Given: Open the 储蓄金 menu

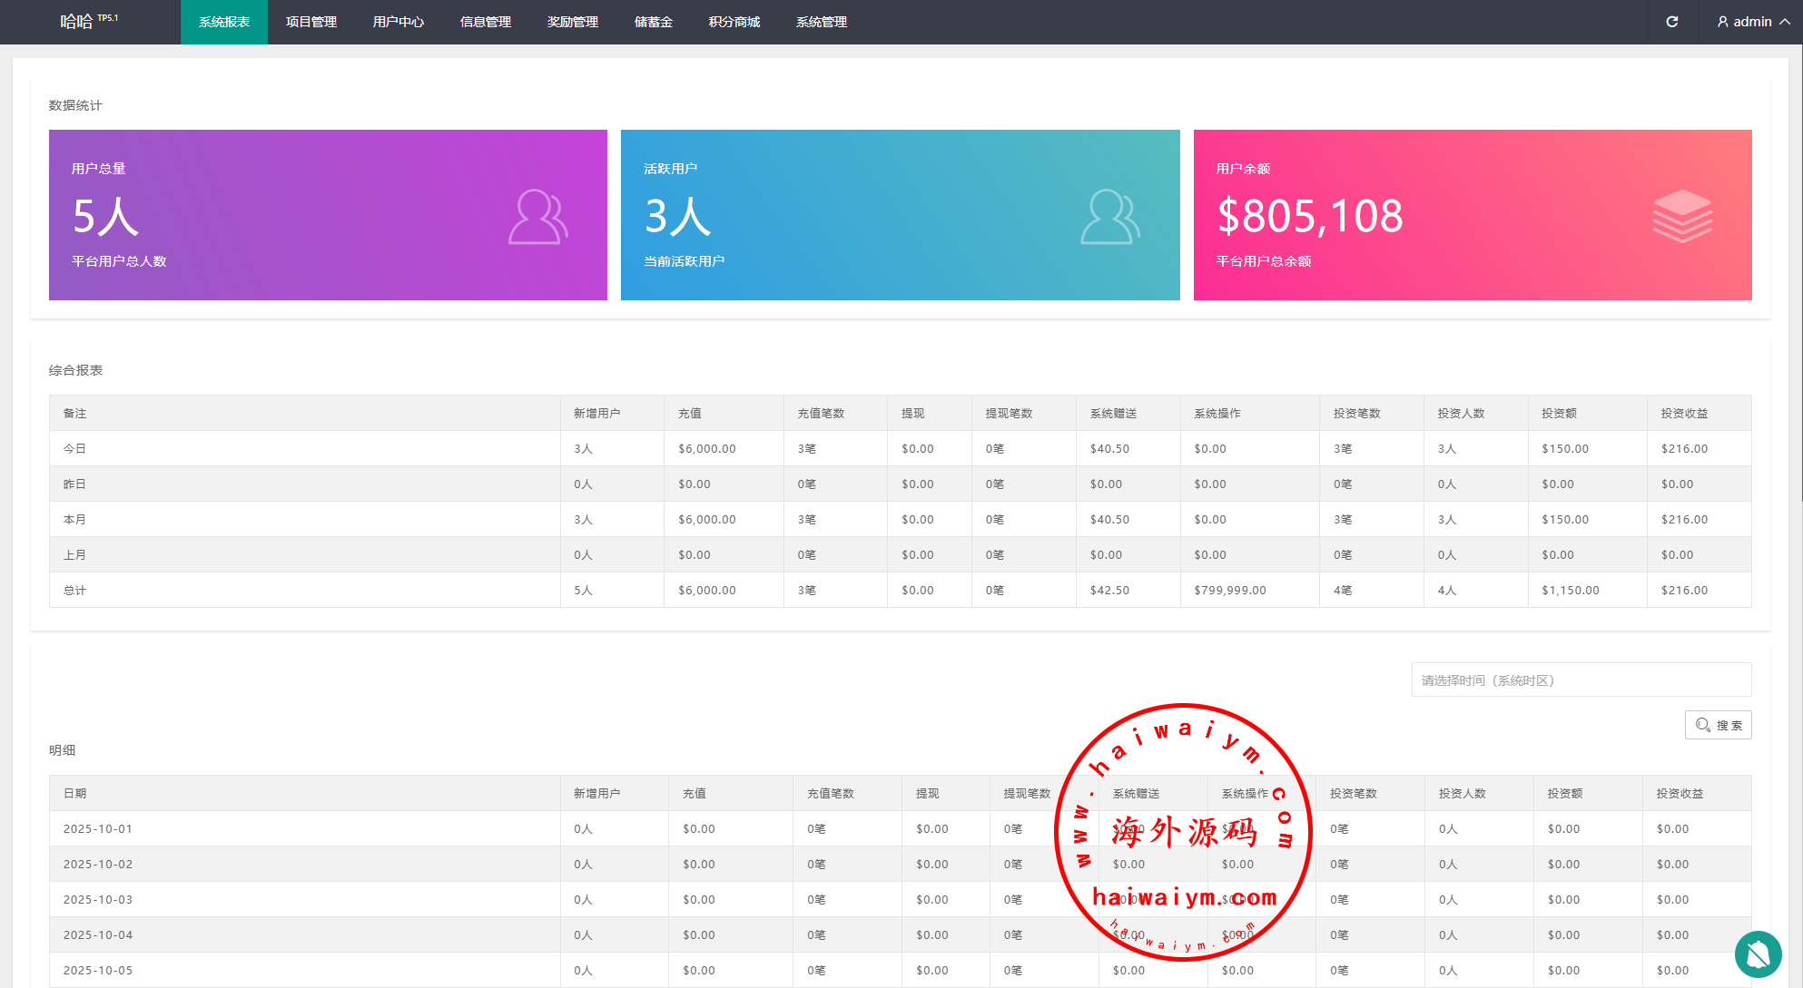Looking at the screenshot, I should click(x=654, y=22).
